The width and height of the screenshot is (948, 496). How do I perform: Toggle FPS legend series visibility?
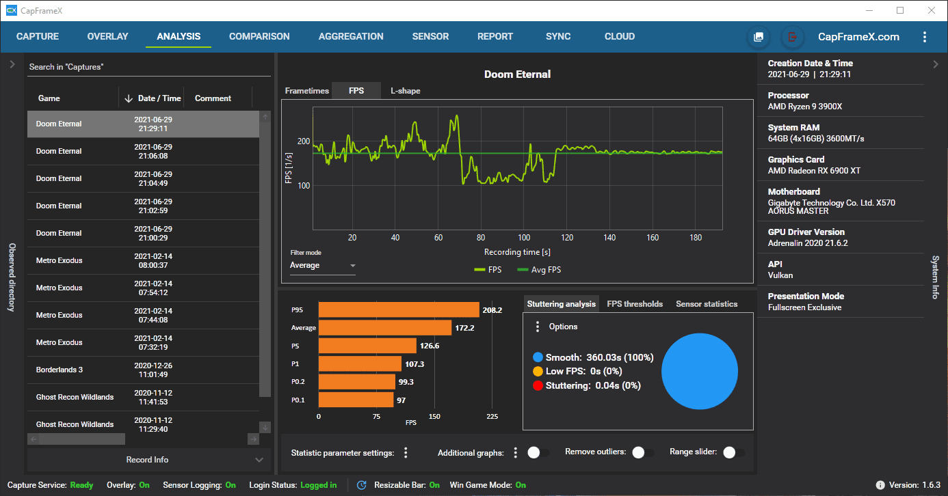pyautogui.click(x=487, y=270)
